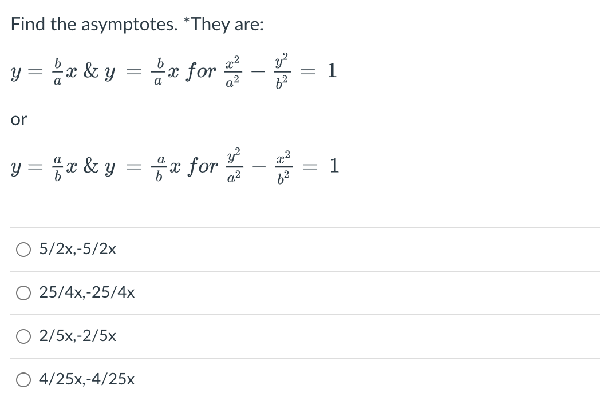Click the 25/4x,-25/4x answer label
This screenshot has height=401, width=600.
coord(87,292)
